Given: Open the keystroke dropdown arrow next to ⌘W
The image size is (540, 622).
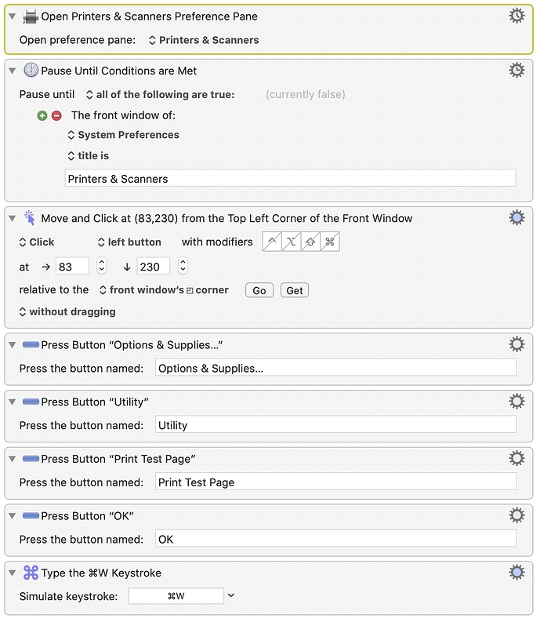Looking at the screenshot, I should [231, 595].
